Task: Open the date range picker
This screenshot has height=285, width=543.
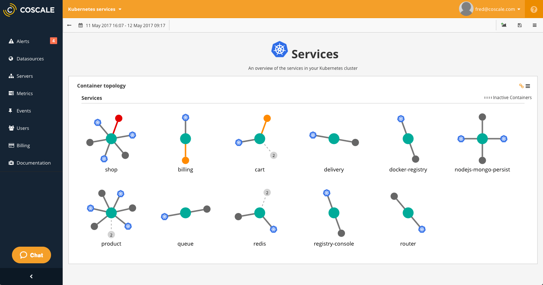Action: [121, 25]
